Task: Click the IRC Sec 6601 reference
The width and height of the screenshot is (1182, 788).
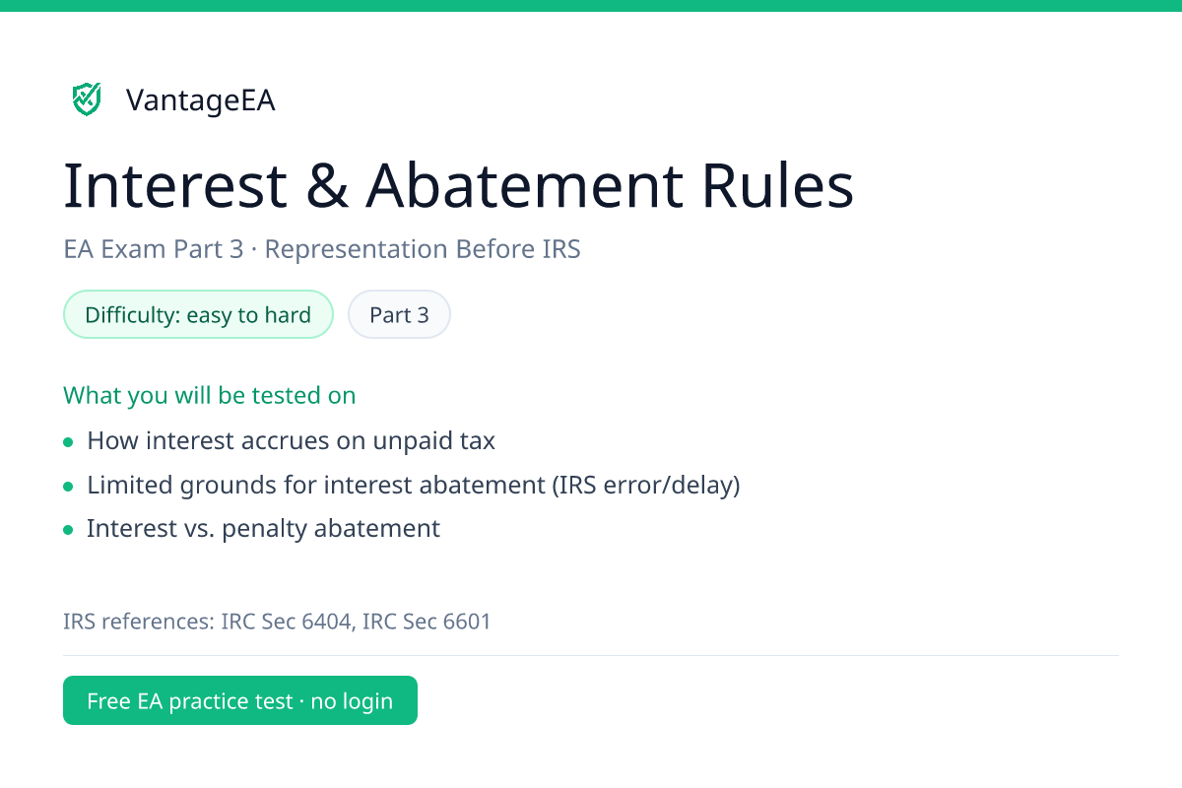Action: (427, 622)
